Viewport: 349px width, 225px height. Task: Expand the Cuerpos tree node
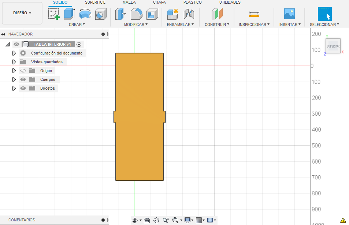click(x=14, y=79)
